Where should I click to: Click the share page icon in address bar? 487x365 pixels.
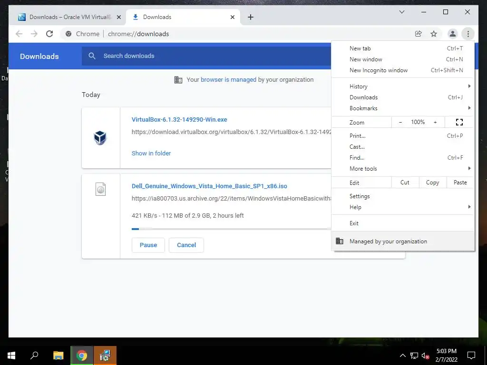click(419, 34)
